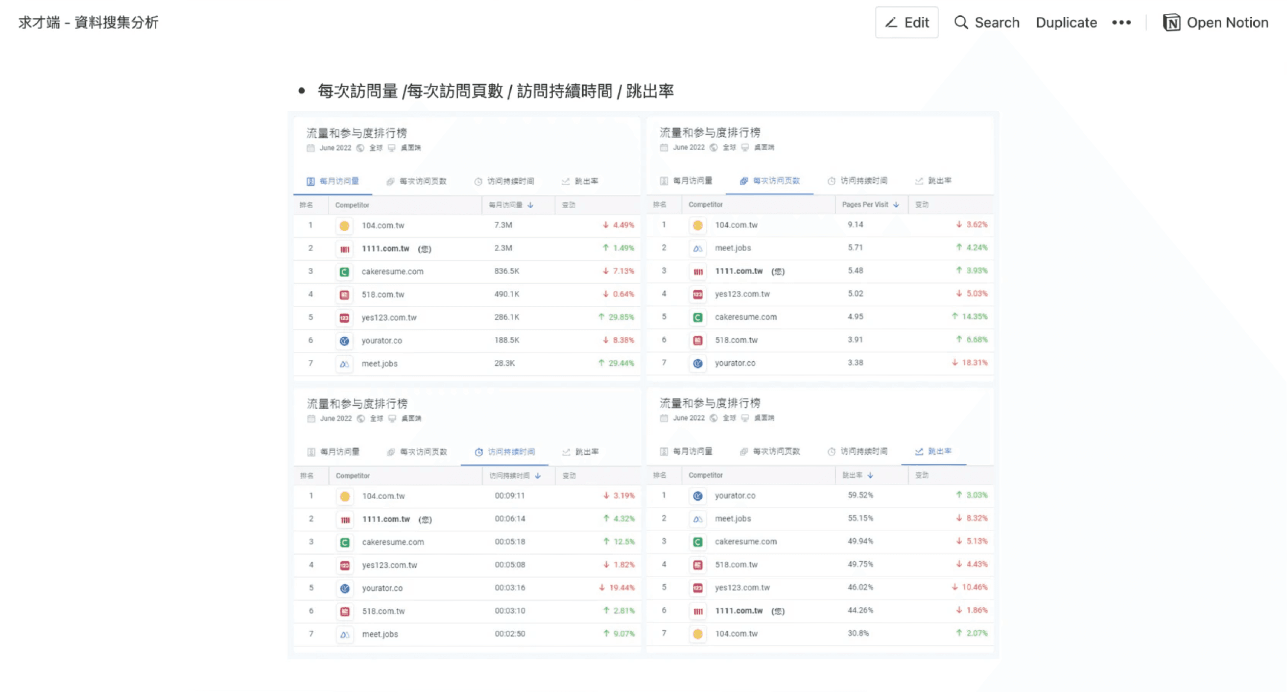The width and height of the screenshot is (1287, 692).
Task: Click 104.com.tw favicon in the 7.3M row
Action: pos(344,226)
